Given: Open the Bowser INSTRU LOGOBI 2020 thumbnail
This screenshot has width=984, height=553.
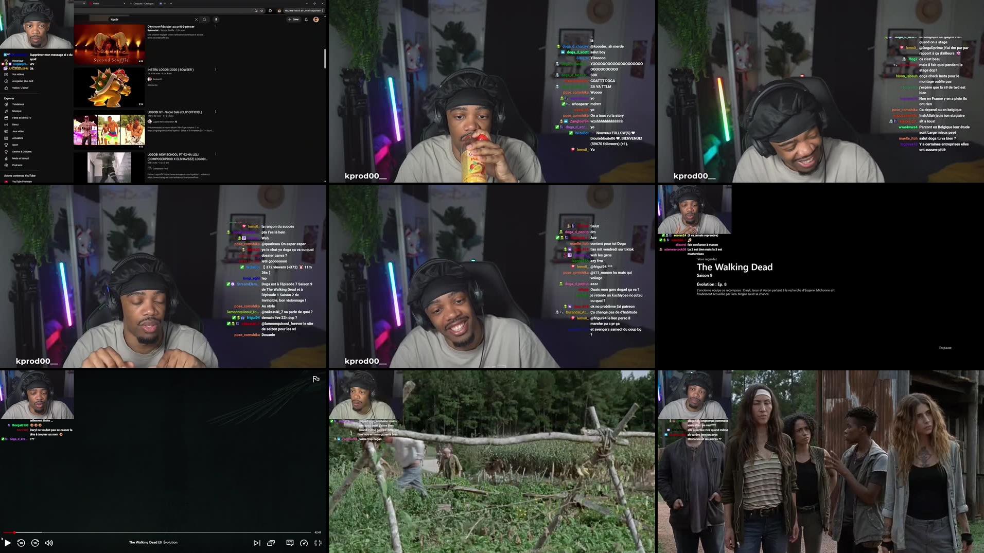Looking at the screenshot, I should click(x=110, y=86).
